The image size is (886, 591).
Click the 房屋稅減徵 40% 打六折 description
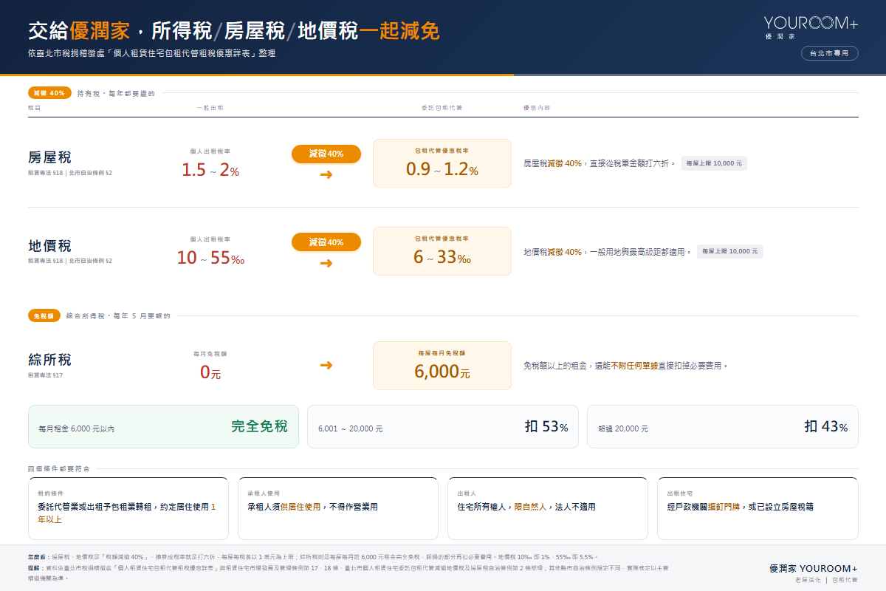[x=599, y=163]
